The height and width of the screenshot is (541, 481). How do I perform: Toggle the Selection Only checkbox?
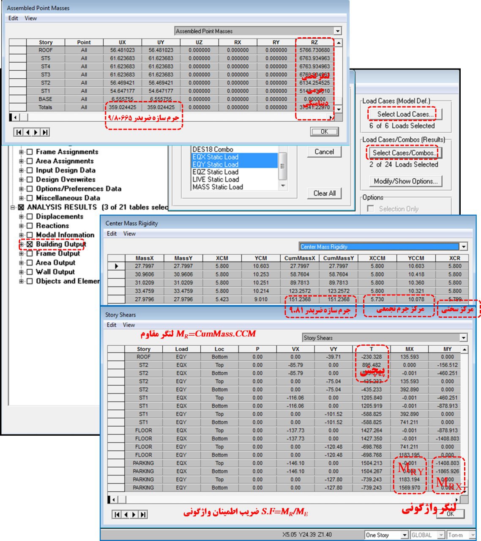coord(371,209)
